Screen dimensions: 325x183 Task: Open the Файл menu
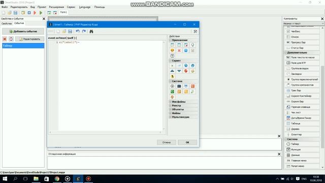tap(5, 7)
